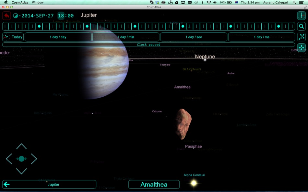Click the AirPlay display icon in menu bar
Viewport: 308px width, 192px height.
[x=183, y=2]
